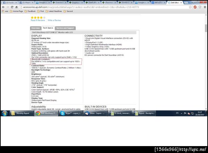Select the 'Optimal Resolution:' label

[40, 53]
